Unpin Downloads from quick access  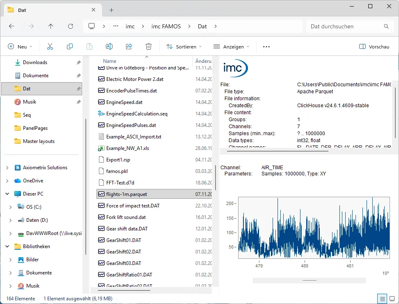tap(78, 62)
